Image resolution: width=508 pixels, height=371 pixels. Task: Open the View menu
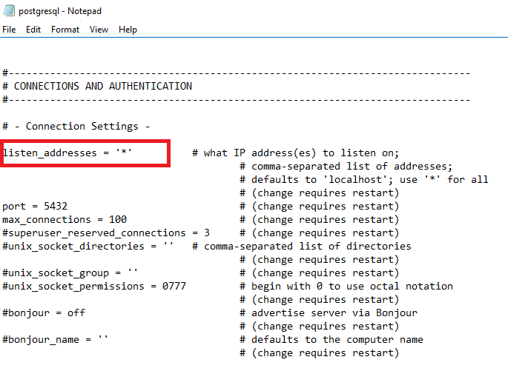[99, 30]
